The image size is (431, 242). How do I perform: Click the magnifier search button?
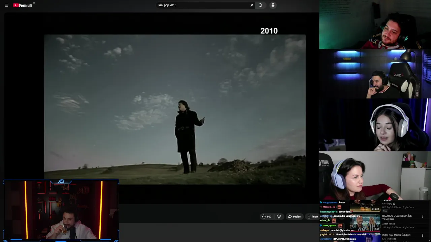tap(261, 5)
